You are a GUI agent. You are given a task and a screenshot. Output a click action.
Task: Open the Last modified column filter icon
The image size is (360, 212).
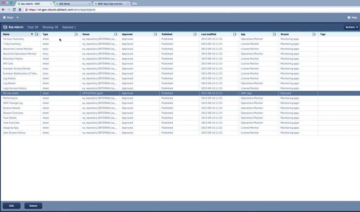click(x=235, y=34)
